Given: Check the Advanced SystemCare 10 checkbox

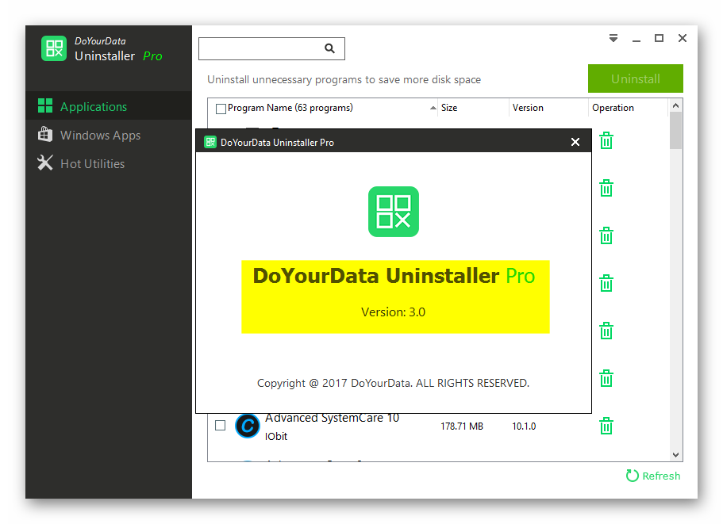Looking at the screenshot, I should (x=221, y=426).
